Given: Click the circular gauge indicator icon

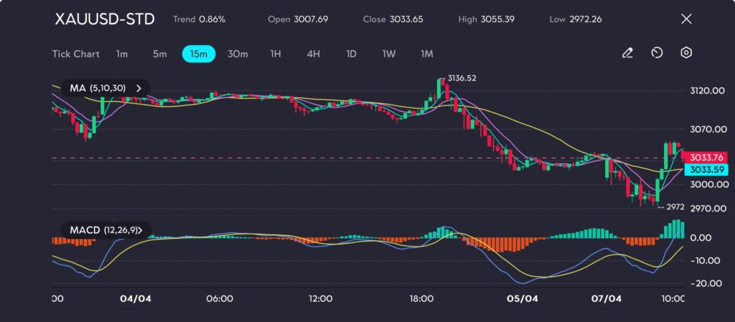Looking at the screenshot, I should [657, 53].
